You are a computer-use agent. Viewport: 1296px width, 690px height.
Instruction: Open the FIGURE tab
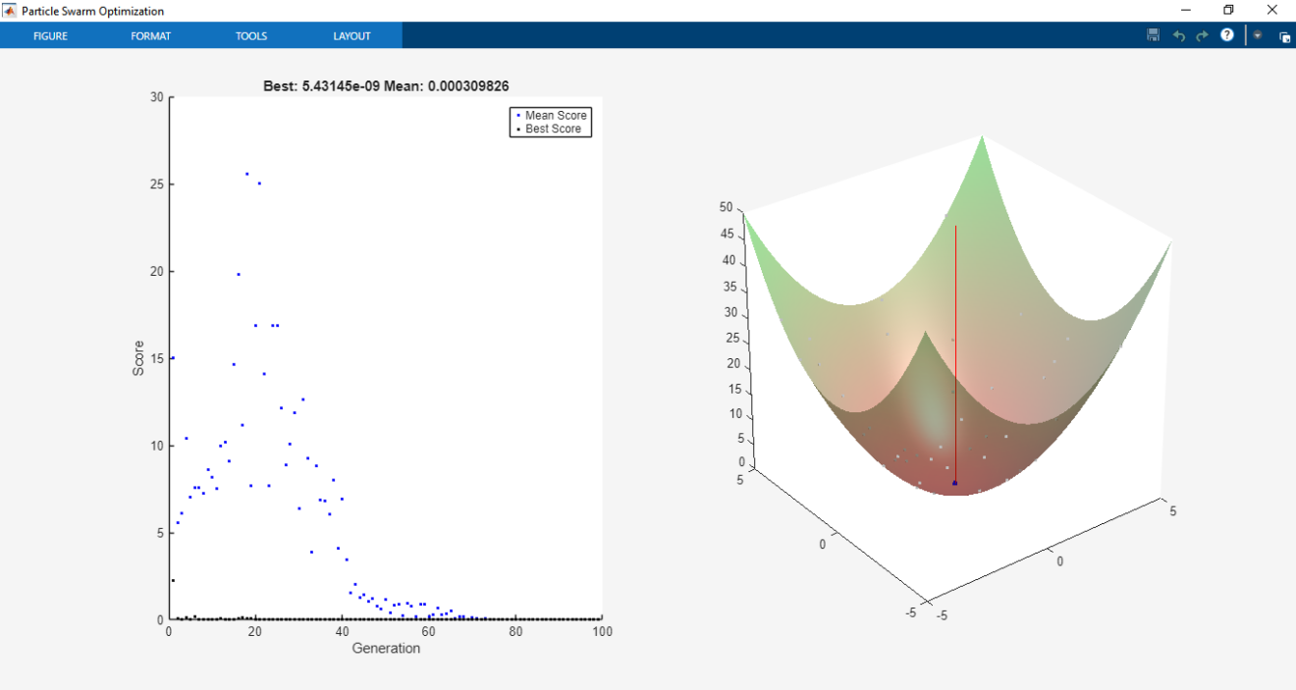click(x=50, y=35)
